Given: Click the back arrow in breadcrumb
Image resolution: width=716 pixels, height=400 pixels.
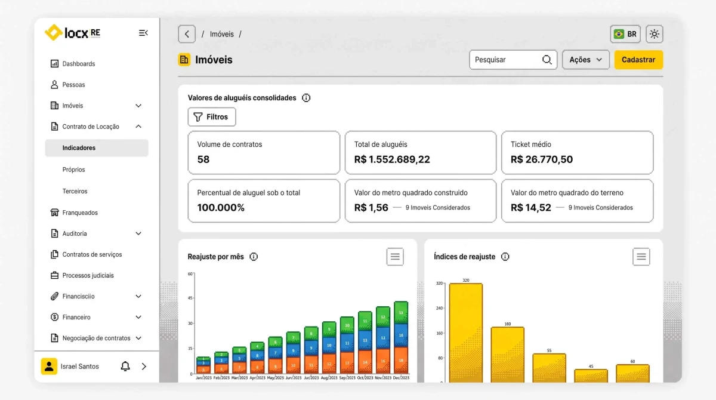Looking at the screenshot, I should click(x=187, y=34).
